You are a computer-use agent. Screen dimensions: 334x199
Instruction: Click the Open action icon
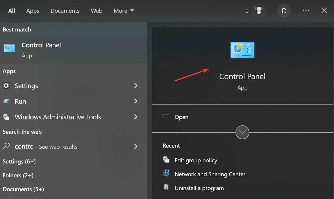(x=165, y=116)
